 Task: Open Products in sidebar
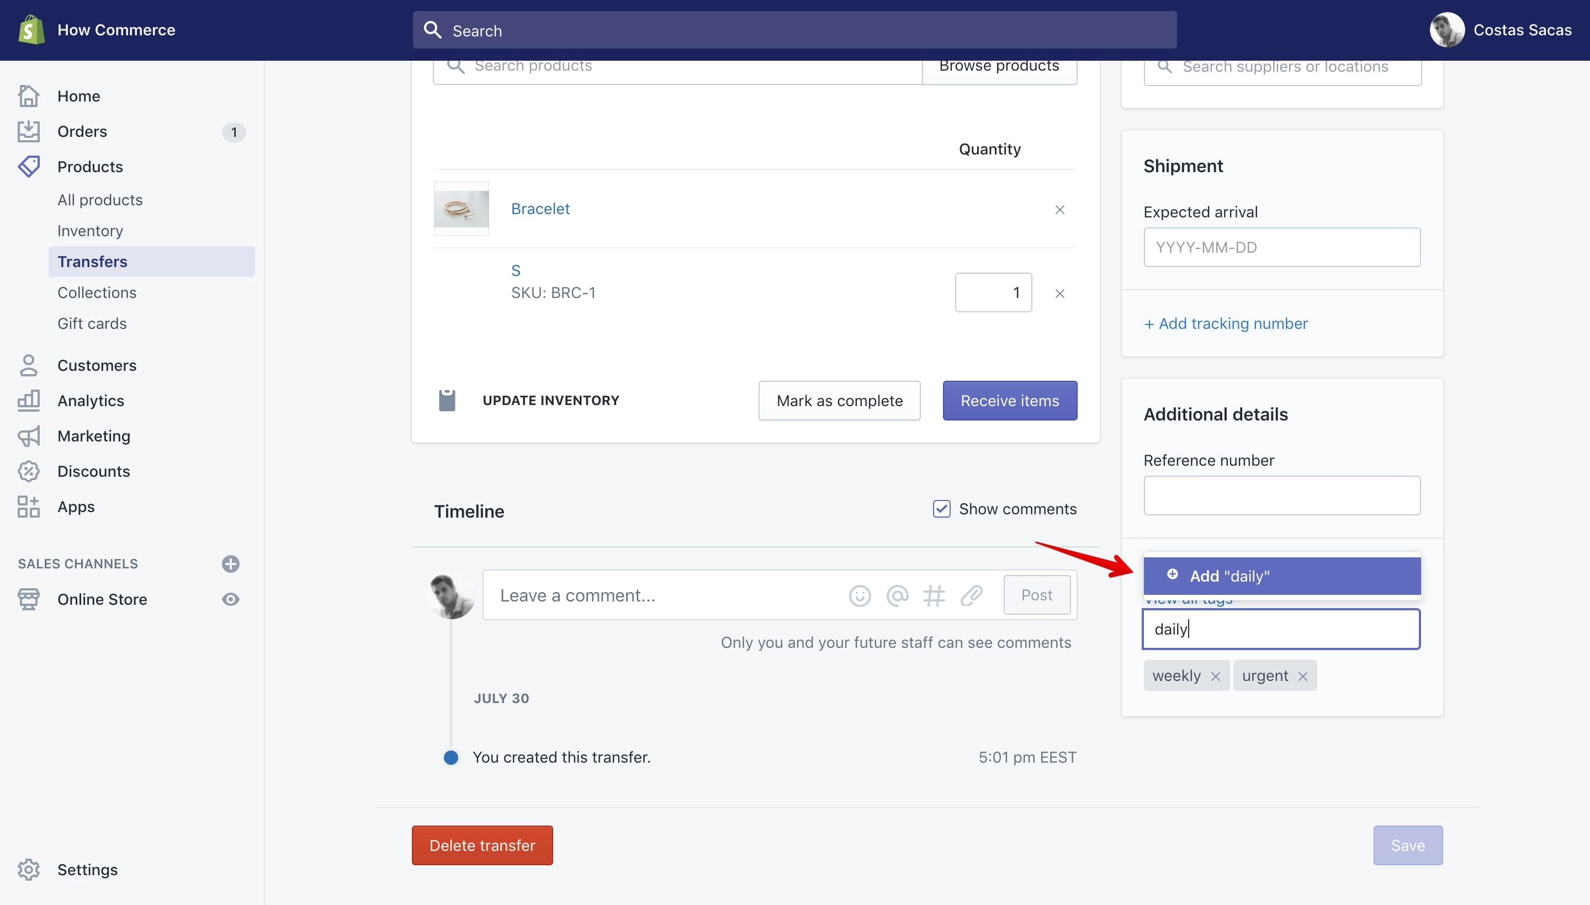click(90, 167)
